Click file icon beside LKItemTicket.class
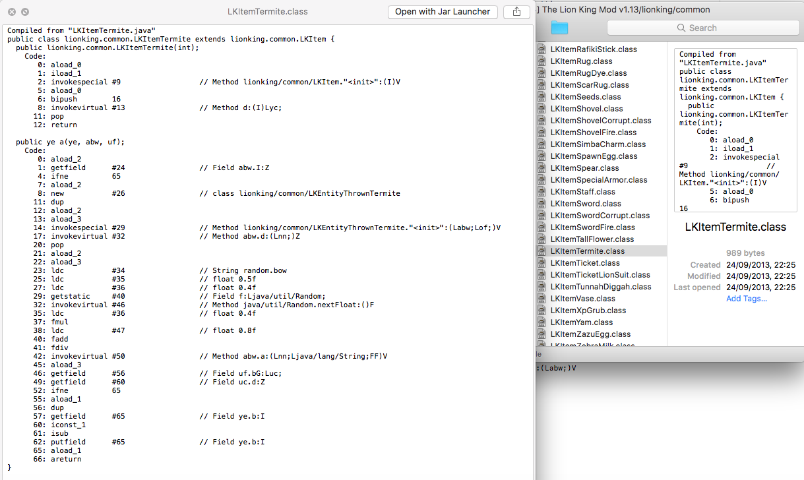This screenshot has width=804, height=480. 541,263
